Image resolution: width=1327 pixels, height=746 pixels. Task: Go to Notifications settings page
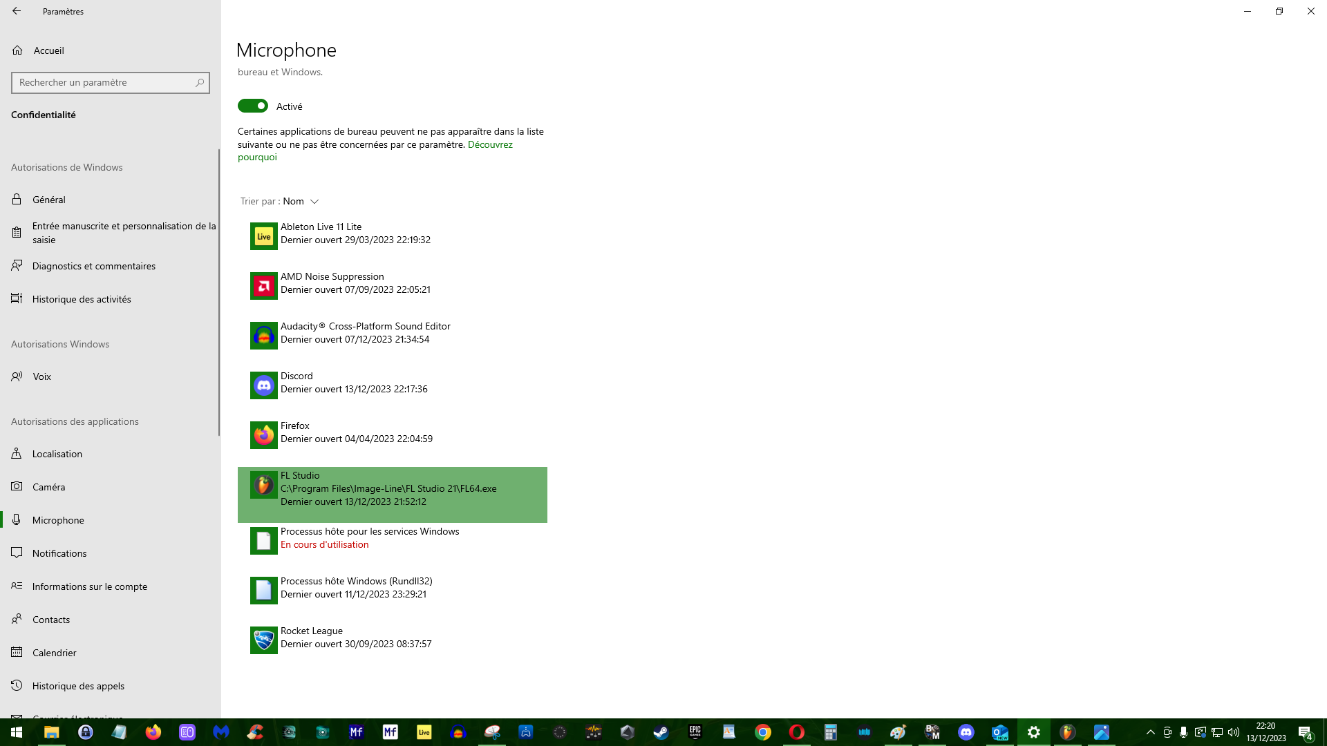(59, 553)
